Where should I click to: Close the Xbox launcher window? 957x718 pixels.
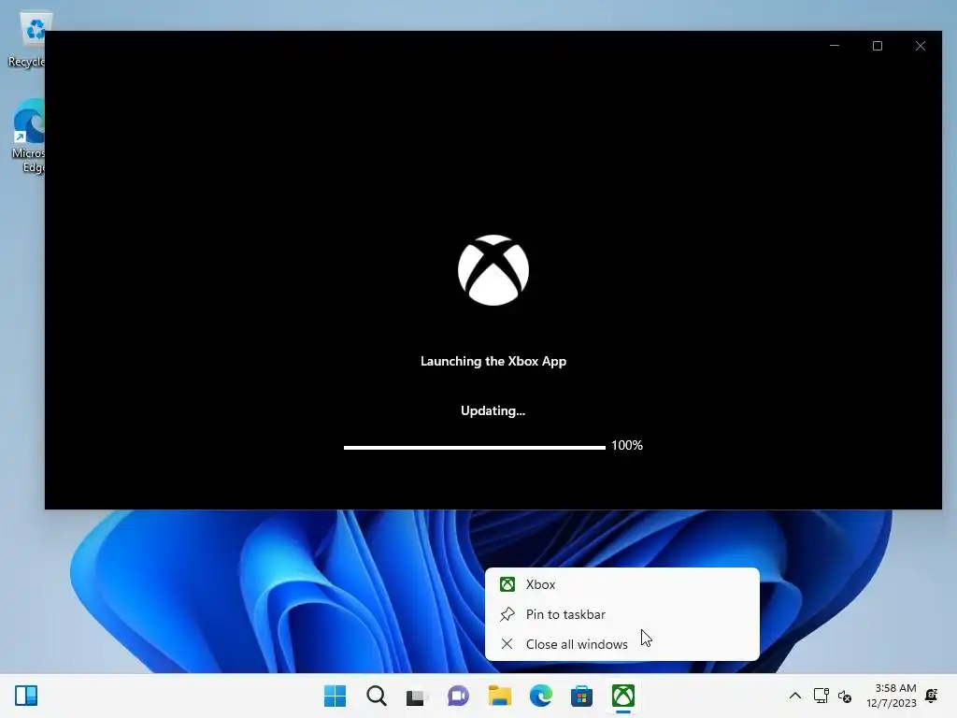click(x=921, y=46)
